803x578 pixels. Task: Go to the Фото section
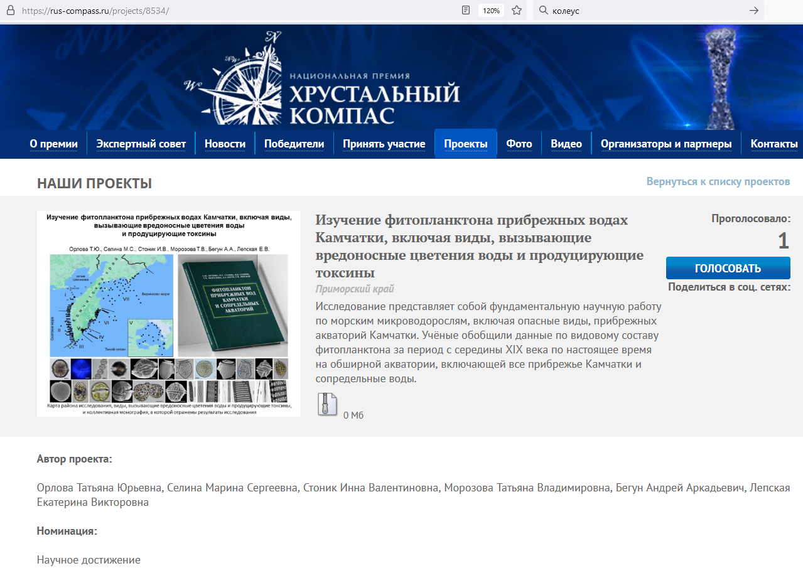tap(519, 143)
